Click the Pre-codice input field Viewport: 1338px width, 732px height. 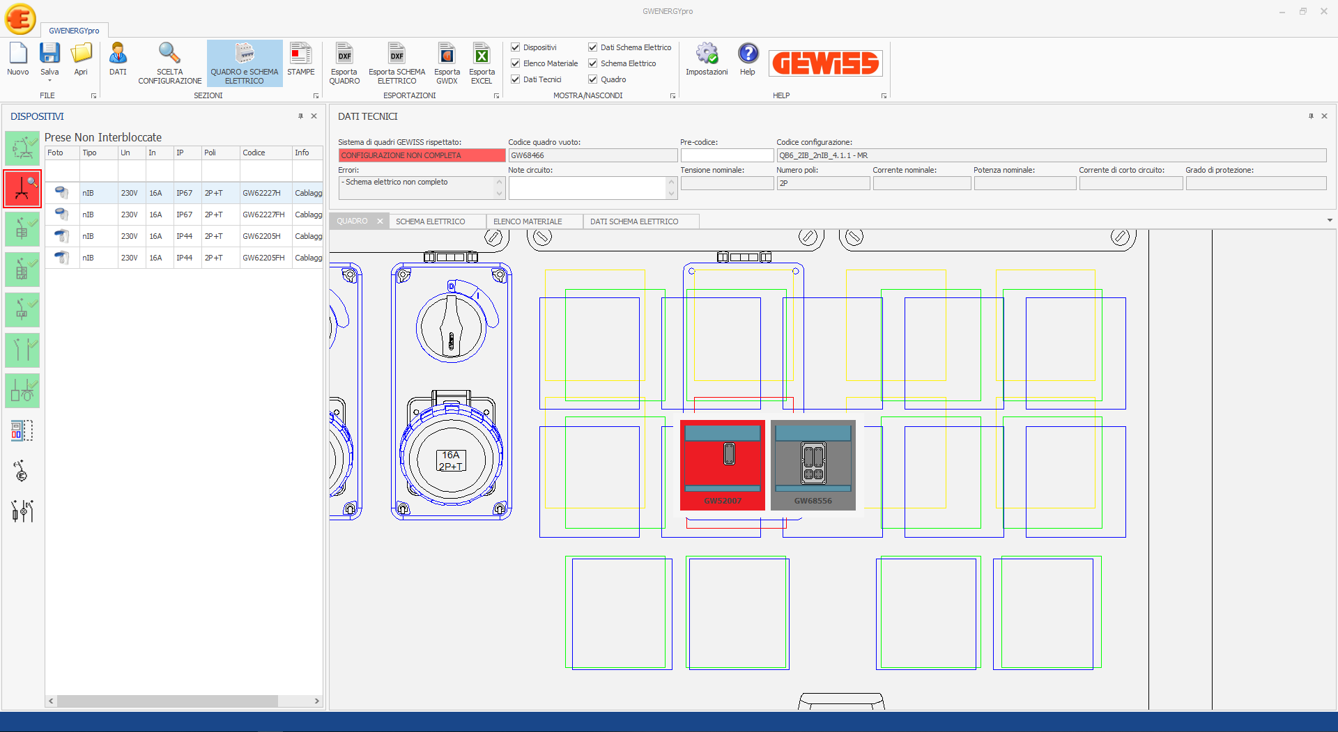tap(727, 155)
